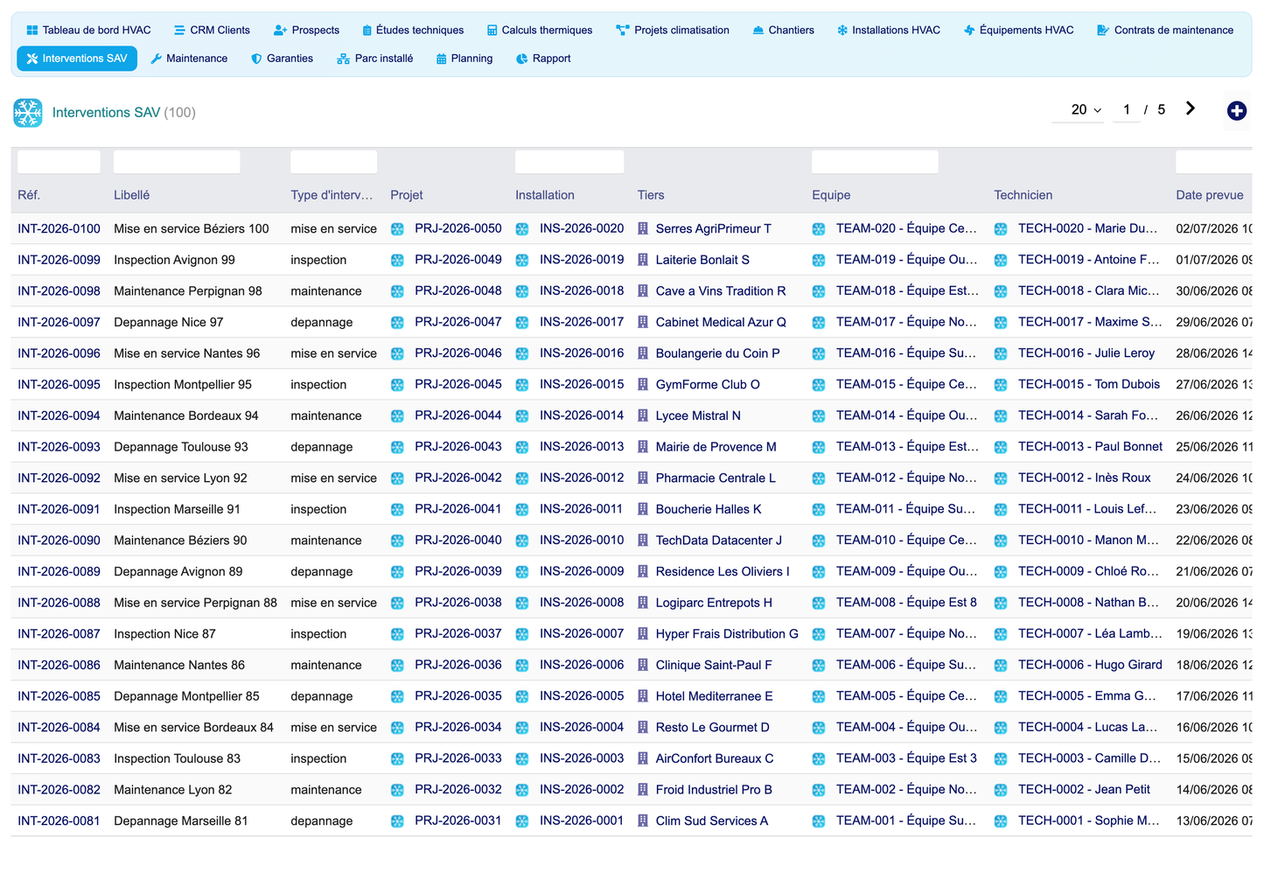Open installation INS-2026-0007
1264x887 pixels.
[x=582, y=633]
